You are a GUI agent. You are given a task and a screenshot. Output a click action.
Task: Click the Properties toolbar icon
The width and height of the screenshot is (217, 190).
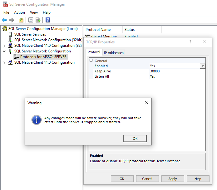point(31,20)
